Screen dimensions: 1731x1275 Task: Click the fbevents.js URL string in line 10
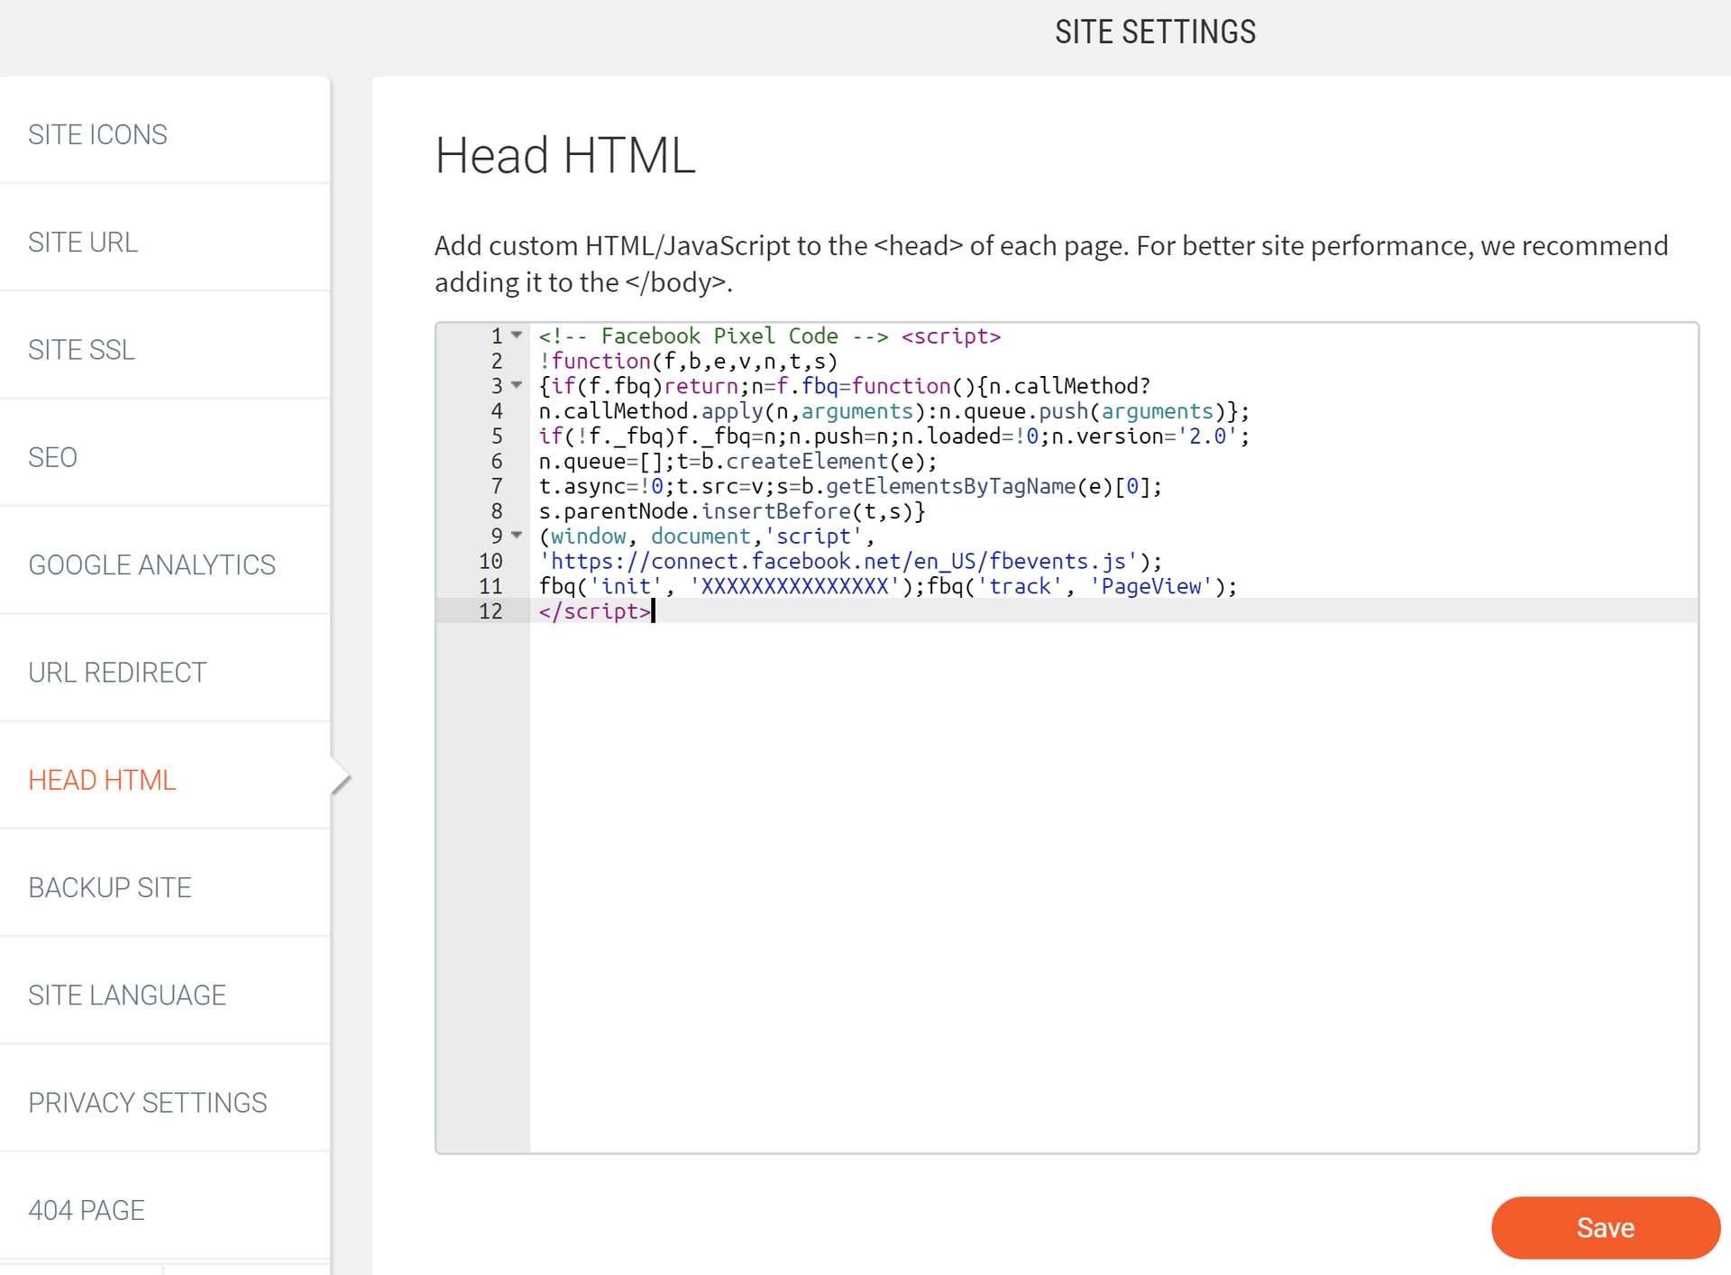tap(838, 562)
